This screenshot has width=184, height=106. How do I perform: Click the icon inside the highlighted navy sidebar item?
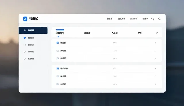pos(25,31)
